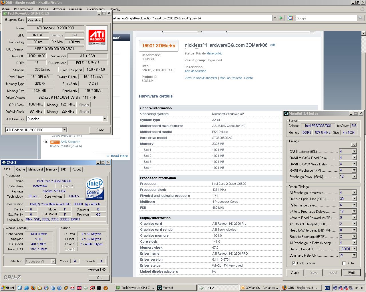
Task: Click the Delete result link
Action: point(248,78)
